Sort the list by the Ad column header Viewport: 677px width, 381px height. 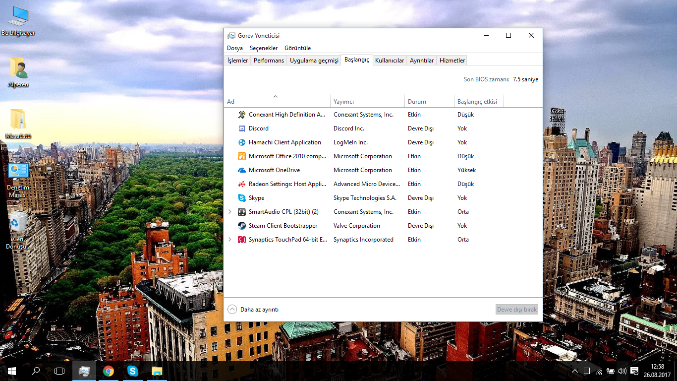point(277,101)
